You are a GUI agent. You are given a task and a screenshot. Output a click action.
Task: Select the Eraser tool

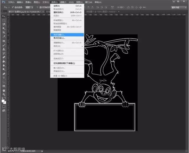[4, 57]
